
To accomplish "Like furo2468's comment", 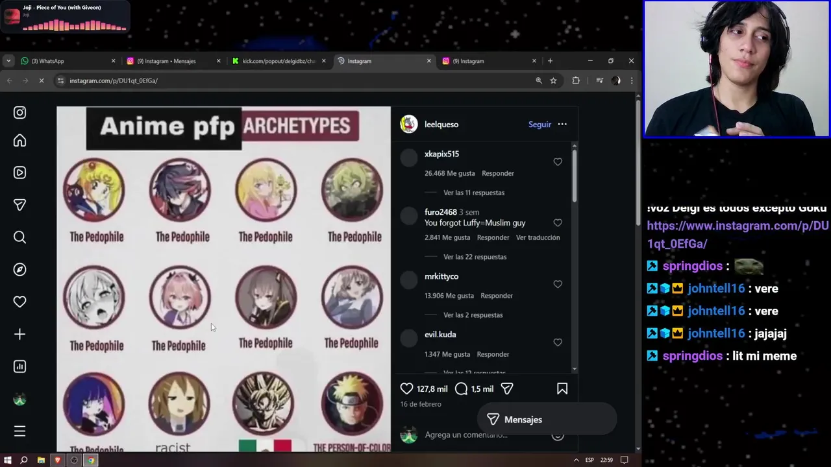I will click(x=558, y=223).
